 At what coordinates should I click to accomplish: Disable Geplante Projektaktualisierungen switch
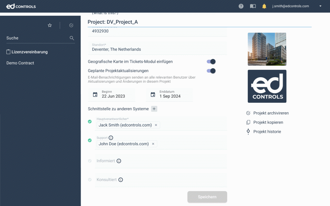pos(211,71)
